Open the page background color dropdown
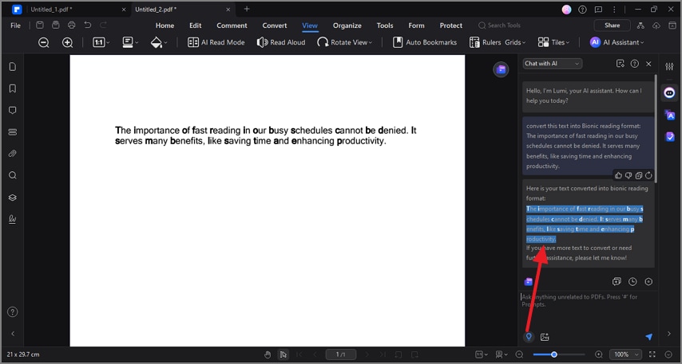 click(159, 42)
